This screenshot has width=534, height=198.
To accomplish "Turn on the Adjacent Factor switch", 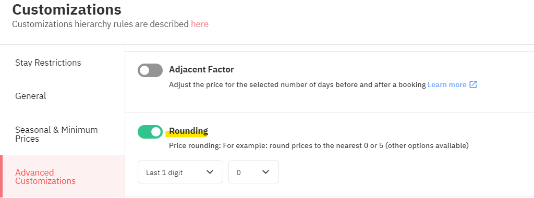I will 150,70.
